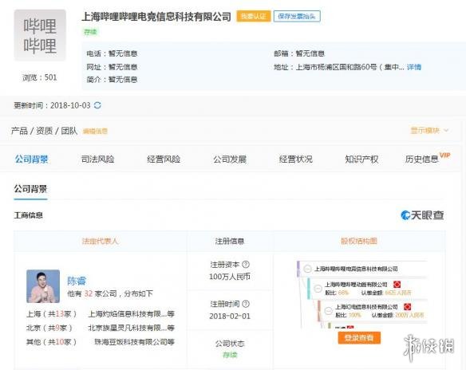Image resolution: width=466 pixels, height=370 pixels.
Task: Click the 保存发票抬头 button
Action: coord(297,16)
